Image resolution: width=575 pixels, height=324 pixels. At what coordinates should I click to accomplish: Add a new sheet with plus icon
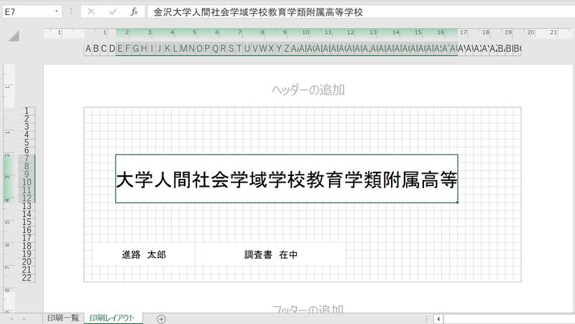pyautogui.click(x=161, y=319)
